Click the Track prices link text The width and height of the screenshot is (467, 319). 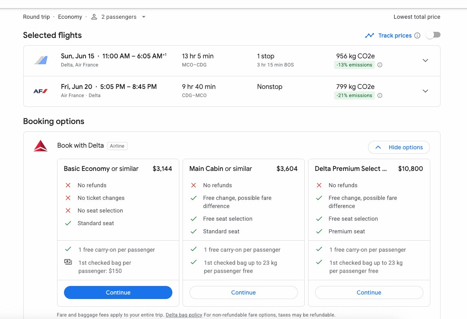tap(395, 35)
